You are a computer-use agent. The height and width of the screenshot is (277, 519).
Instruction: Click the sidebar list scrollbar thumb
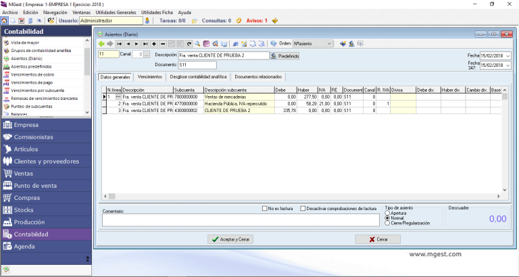87,61
